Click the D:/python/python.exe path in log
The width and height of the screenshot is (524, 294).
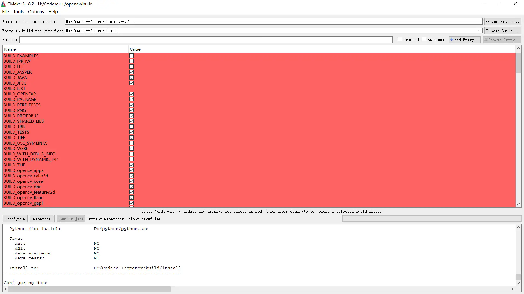(121, 229)
